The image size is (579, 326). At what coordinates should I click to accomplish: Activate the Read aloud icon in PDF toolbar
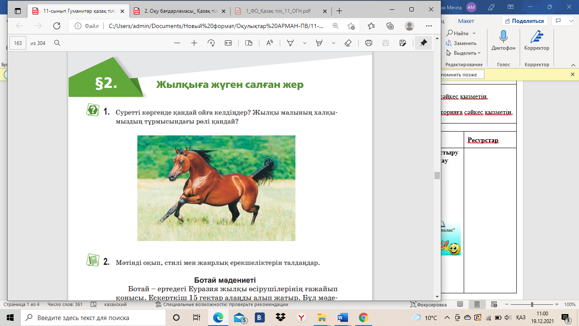pos(270,43)
